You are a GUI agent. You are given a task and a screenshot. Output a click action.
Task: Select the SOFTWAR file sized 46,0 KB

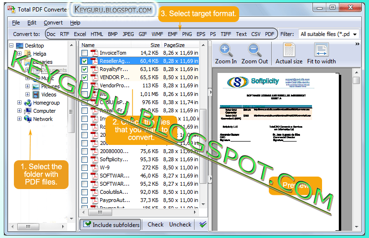[x=139, y=176]
